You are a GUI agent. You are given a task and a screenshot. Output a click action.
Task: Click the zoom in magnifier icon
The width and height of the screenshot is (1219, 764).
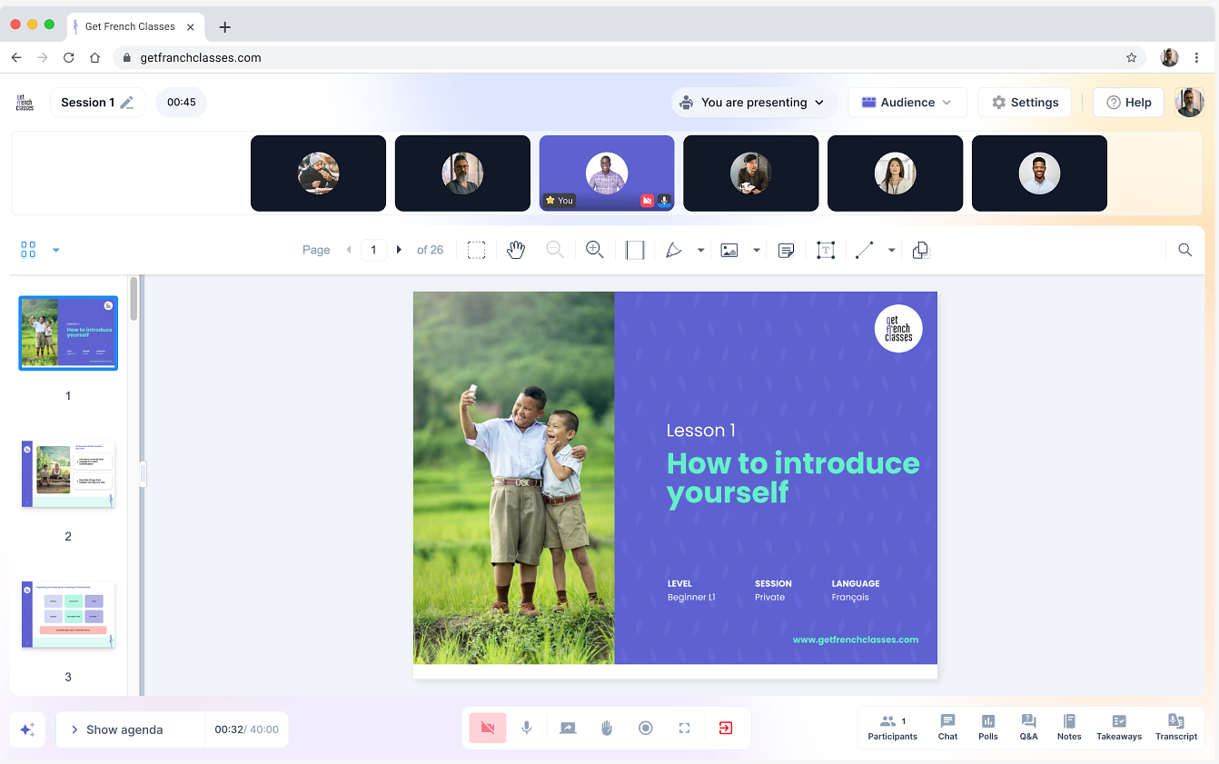point(595,250)
